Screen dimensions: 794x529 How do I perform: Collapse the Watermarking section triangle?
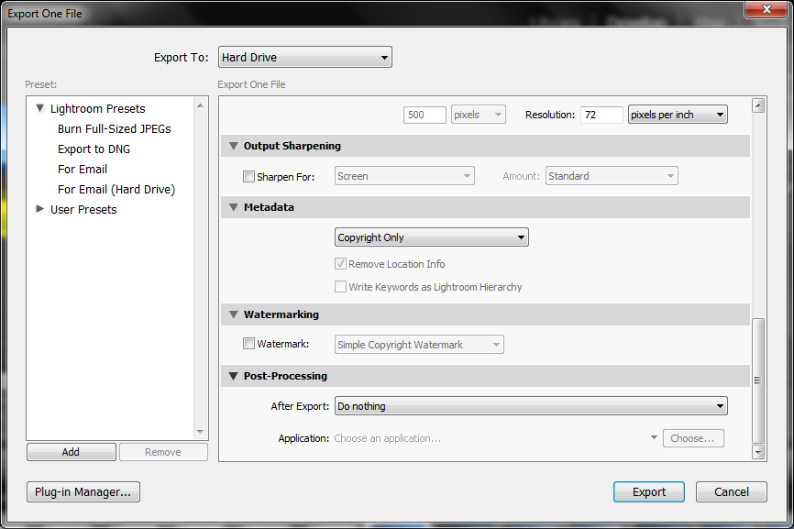tap(234, 314)
